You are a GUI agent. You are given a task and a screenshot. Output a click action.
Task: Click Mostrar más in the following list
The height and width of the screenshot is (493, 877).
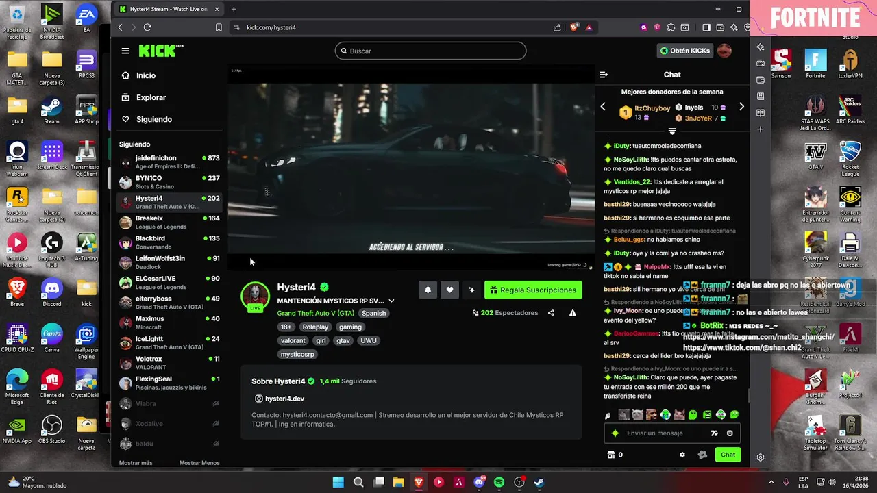pos(136,463)
